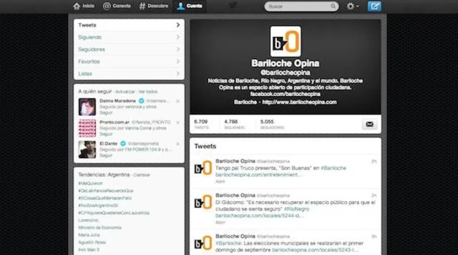Click Cambiar next to Tendencias
Image resolution: width=458 pixels, height=255 pixels.
pos(142,175)
